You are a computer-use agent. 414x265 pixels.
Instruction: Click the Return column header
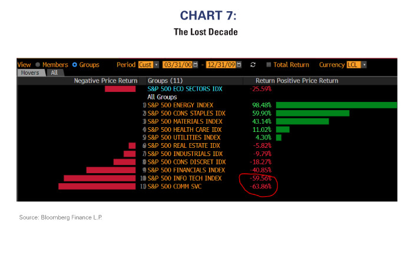click(265, 81)
